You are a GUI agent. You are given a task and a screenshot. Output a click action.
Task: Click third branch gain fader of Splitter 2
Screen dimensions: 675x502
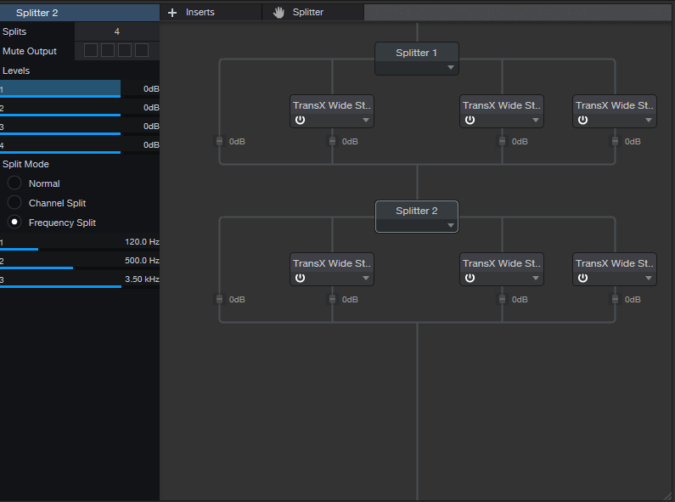pyautogui.click(x=502, y=299)
